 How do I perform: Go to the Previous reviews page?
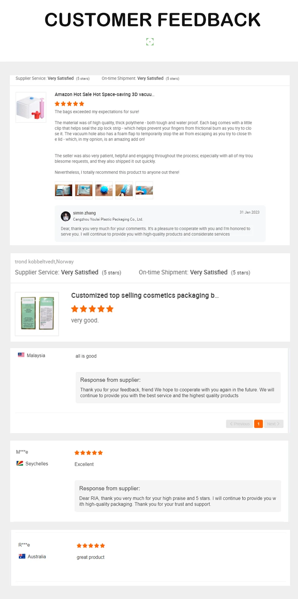tap(240, 424)
